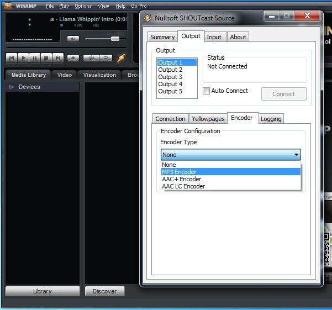
Task: Click the volume slider handle
Action: (x=115, y=39)
